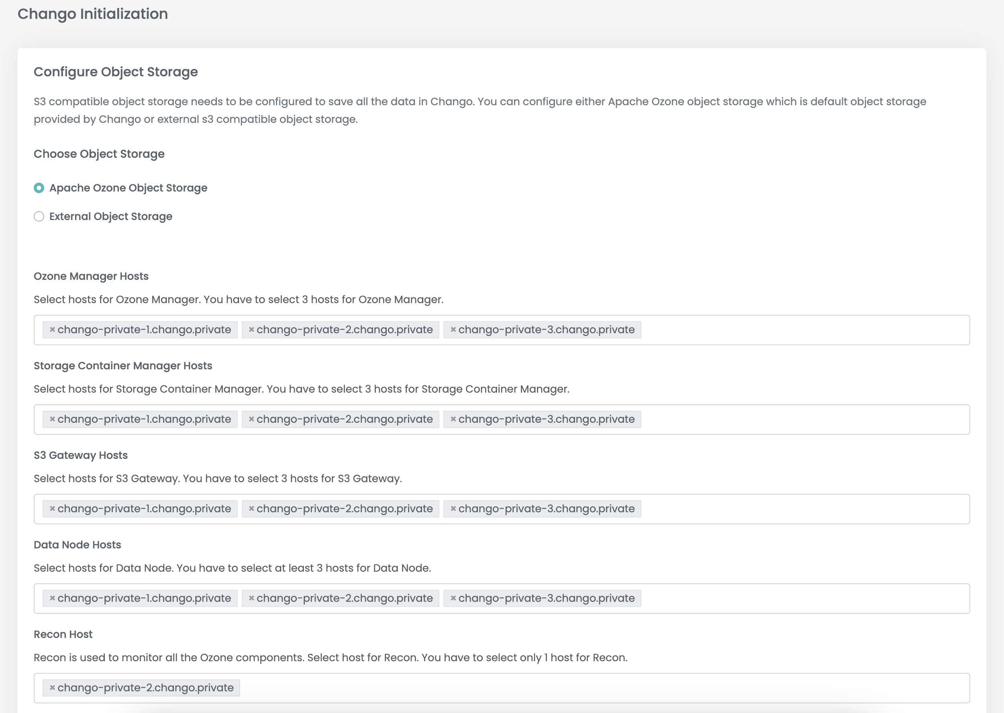Remove chango-private-3 from Ozone Manager Hosts
The height and width of the screenshot is (713, 1004).
pyautogui.click(x=453, y=330)
